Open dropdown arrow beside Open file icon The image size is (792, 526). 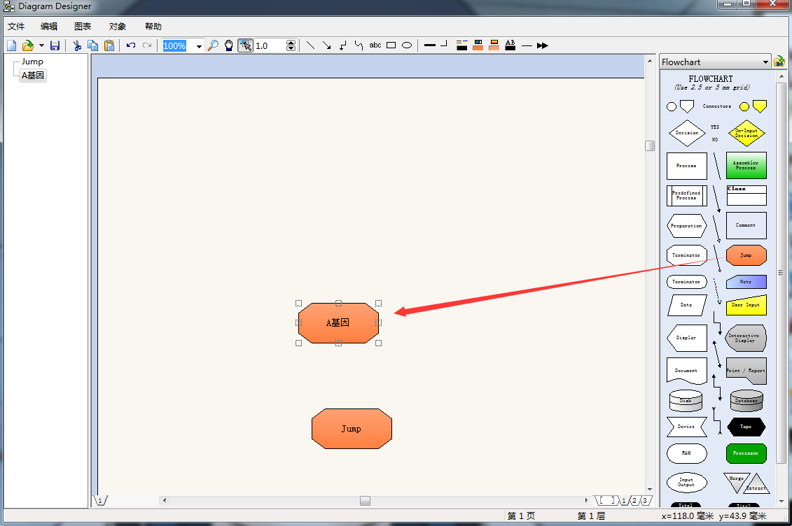tap(41, 45)
